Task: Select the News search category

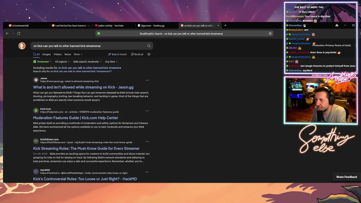Action: (x=68, y=54)
